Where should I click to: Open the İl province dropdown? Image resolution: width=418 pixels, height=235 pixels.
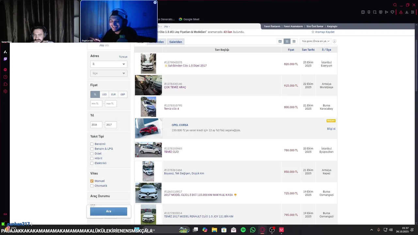[109, 64]
